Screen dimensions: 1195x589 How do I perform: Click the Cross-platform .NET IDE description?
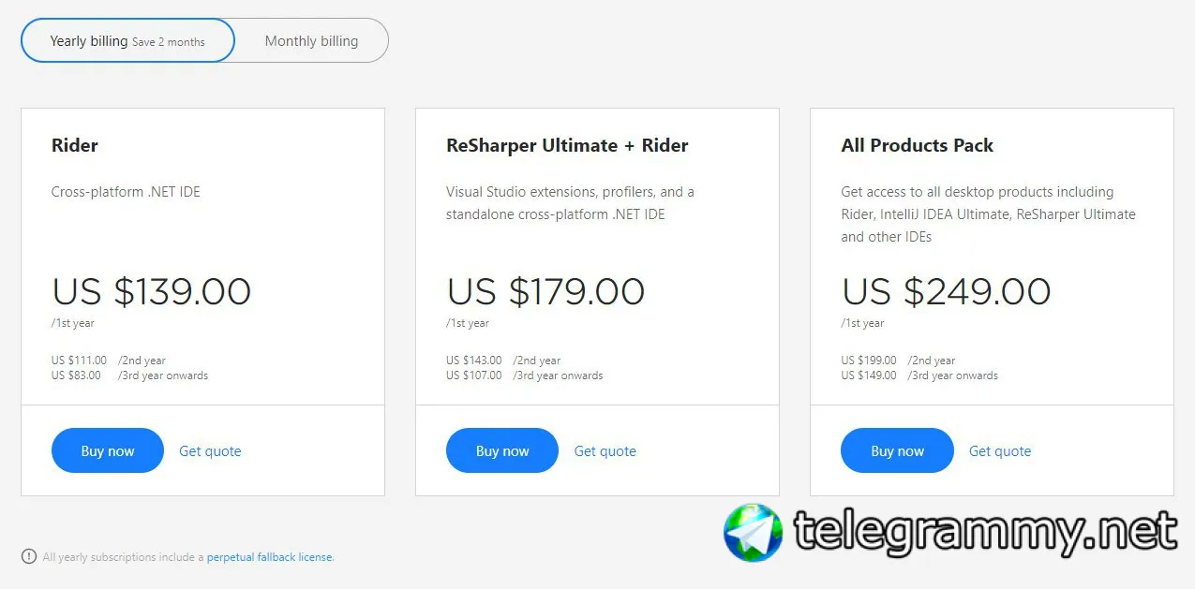point(126,192)
